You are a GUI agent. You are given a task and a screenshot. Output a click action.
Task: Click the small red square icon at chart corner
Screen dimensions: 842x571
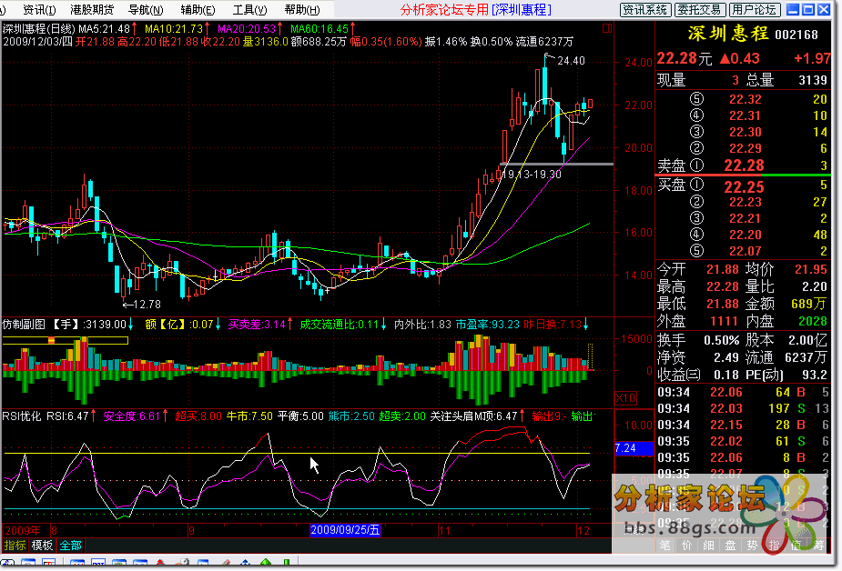607,28
